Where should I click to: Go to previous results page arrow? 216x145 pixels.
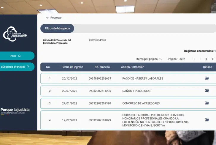[200, 59]
